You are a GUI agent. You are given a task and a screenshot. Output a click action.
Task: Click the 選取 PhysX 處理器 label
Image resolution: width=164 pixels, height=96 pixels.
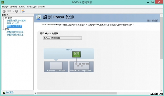[50, 34]
